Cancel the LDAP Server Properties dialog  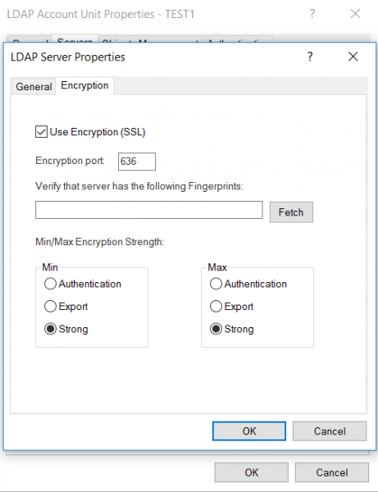330,431
